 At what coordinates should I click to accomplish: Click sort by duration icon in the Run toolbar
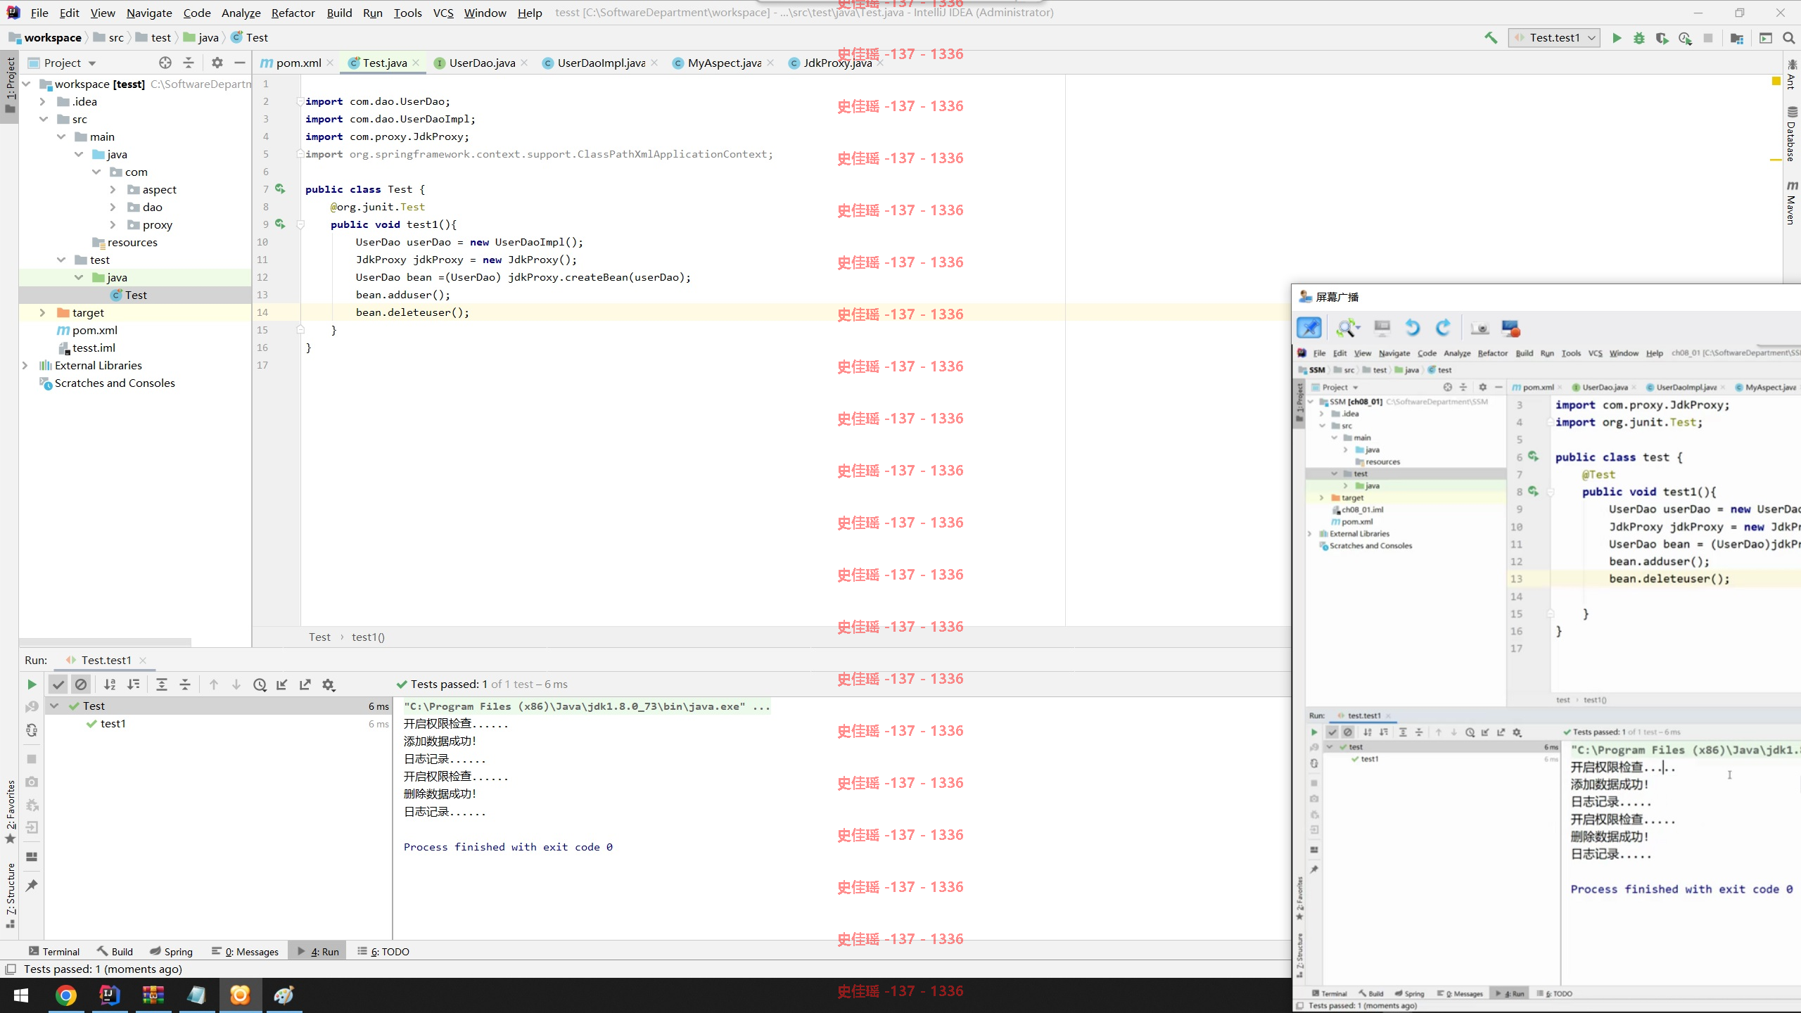pos(133,684)
